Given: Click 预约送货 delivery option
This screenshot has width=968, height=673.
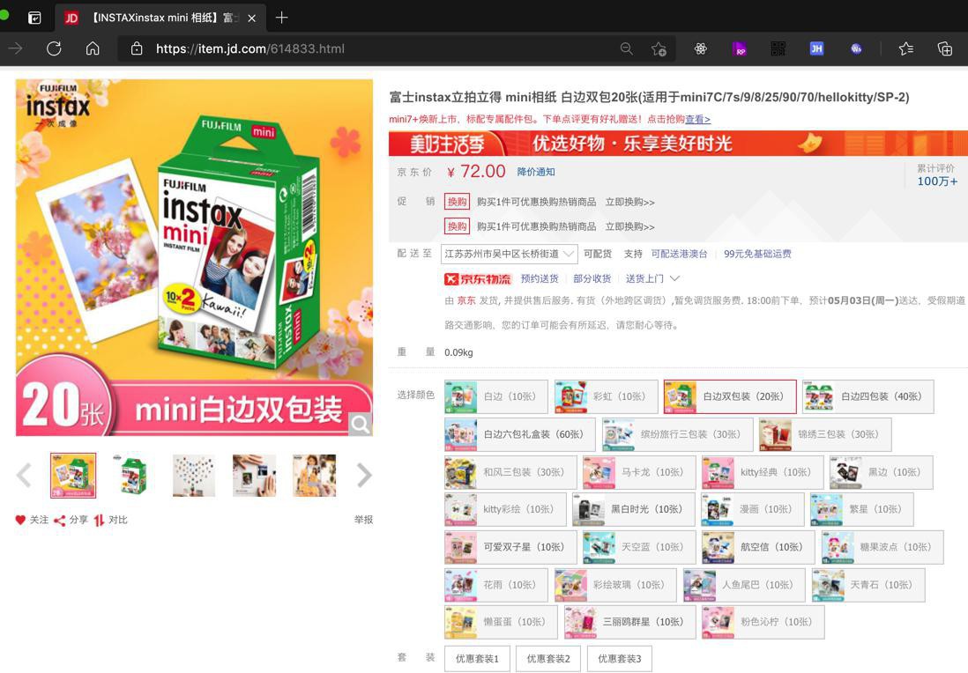Looking at the screenshot, I should (x=540, y=279).
